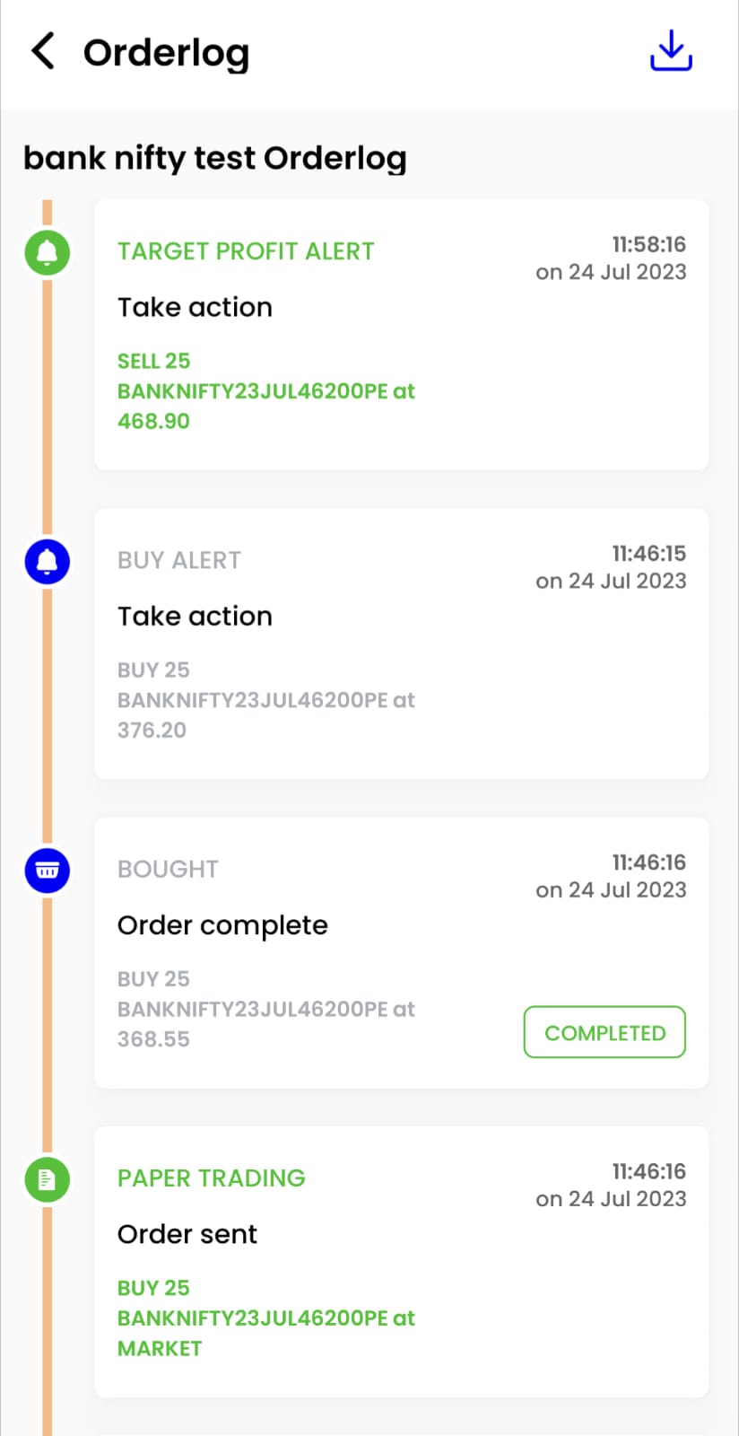Open the BOUGHT entry heading
This screenshot has width=739, height=1436.
coord(168,869)
